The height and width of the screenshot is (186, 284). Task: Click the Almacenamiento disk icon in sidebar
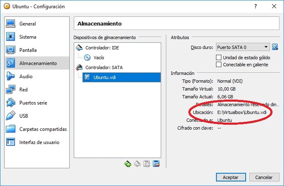point(10,63)
